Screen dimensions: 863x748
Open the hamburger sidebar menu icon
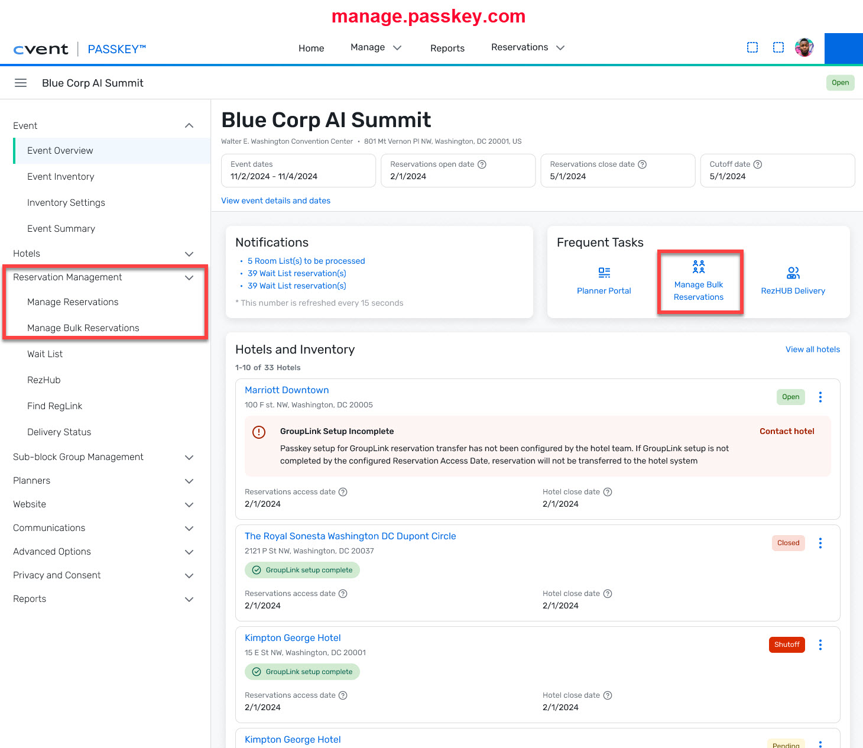click(21, 83)
